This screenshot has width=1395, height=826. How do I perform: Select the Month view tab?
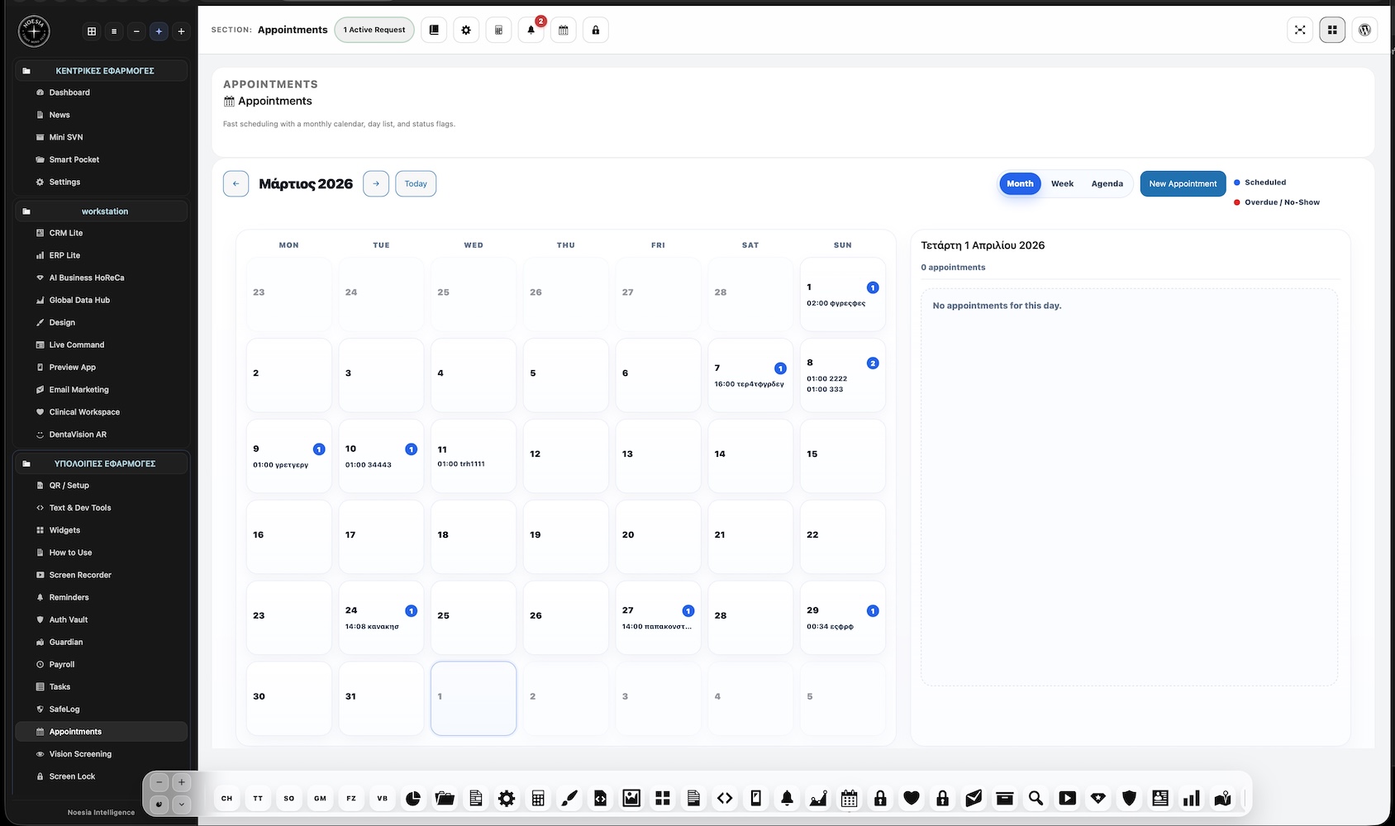click(1020, 183)
